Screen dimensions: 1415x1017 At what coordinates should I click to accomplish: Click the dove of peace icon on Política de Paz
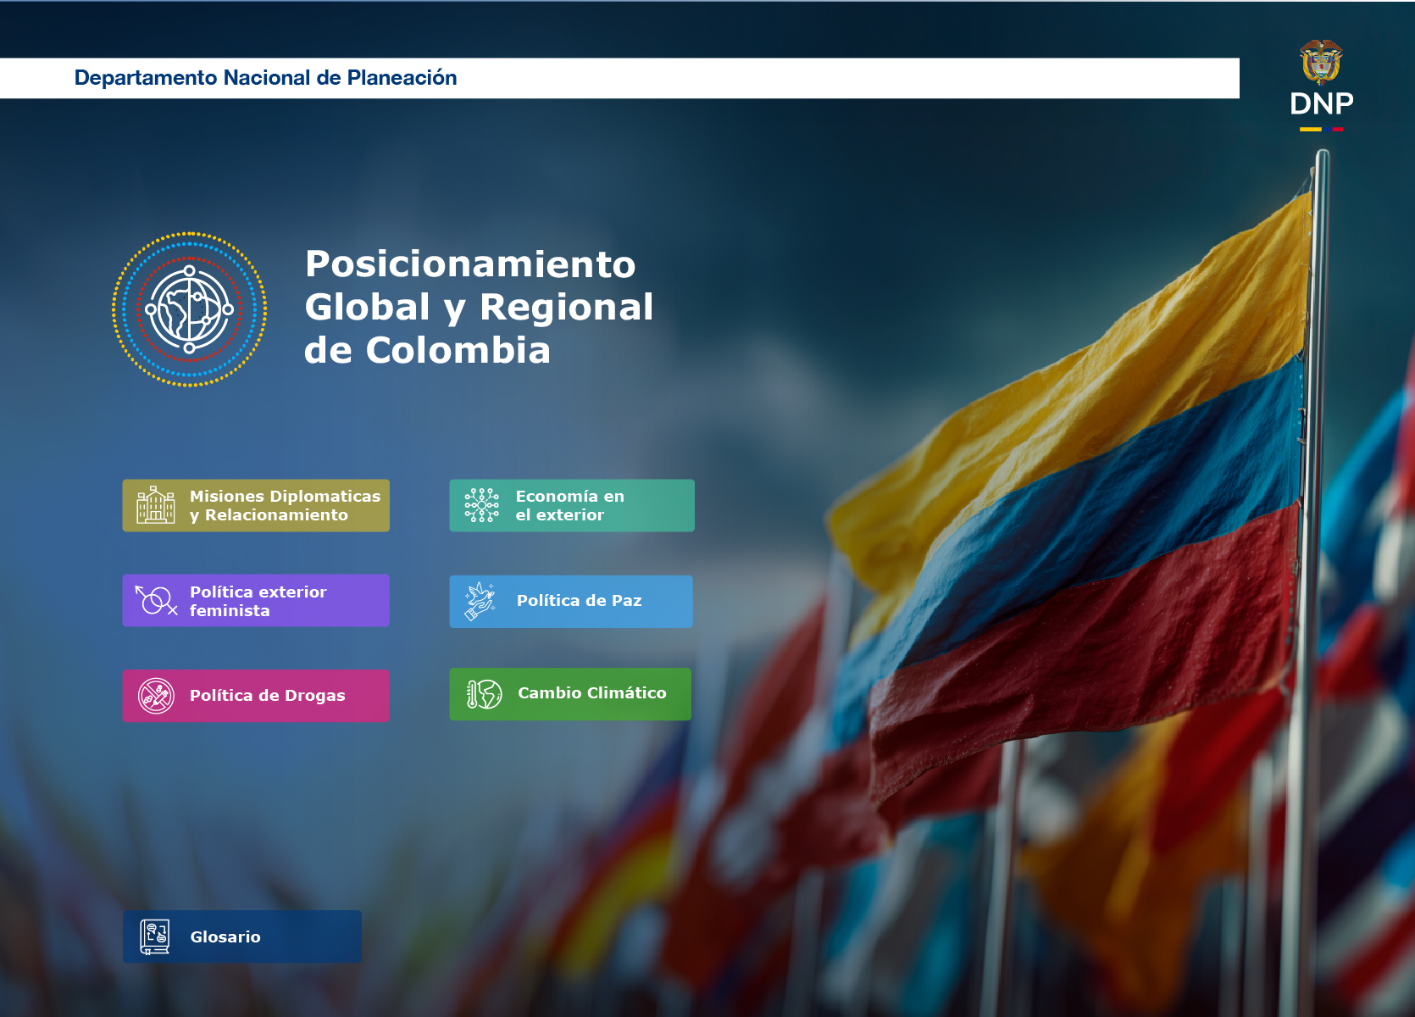point(480,601)
